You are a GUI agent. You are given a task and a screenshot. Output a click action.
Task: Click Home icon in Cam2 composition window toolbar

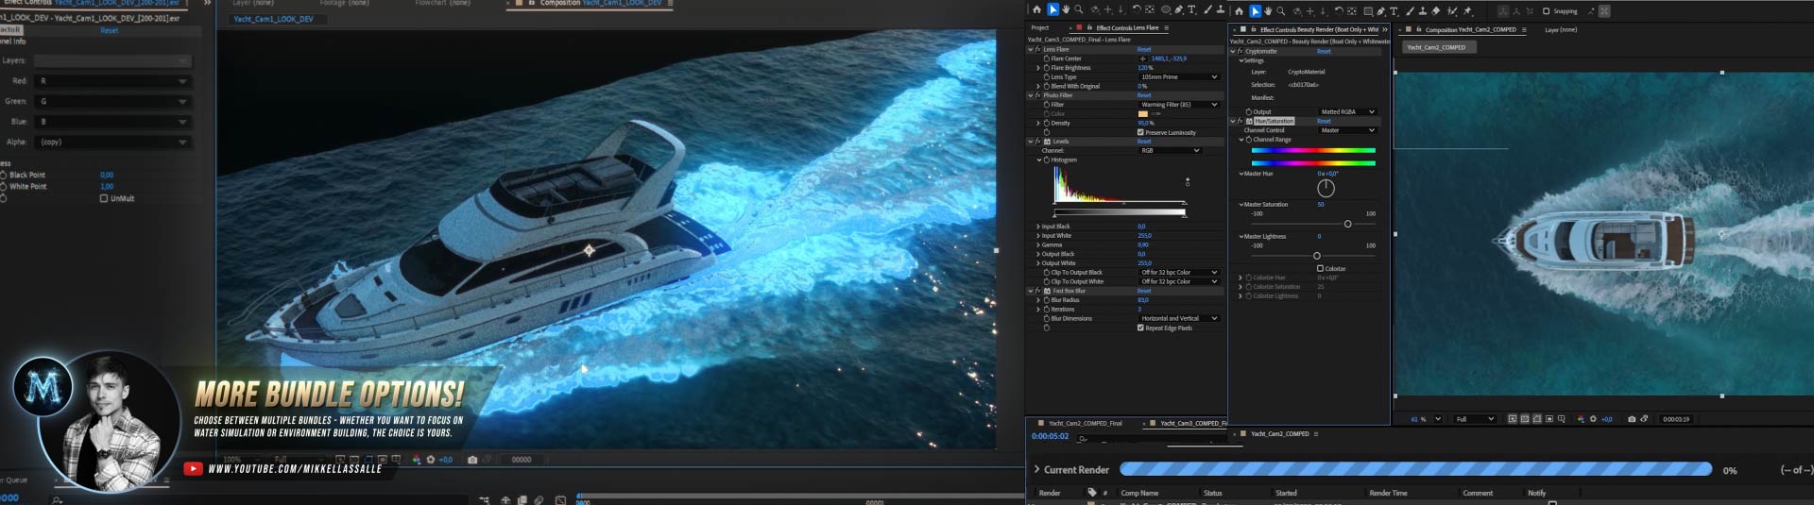(x=1239, y=11)
